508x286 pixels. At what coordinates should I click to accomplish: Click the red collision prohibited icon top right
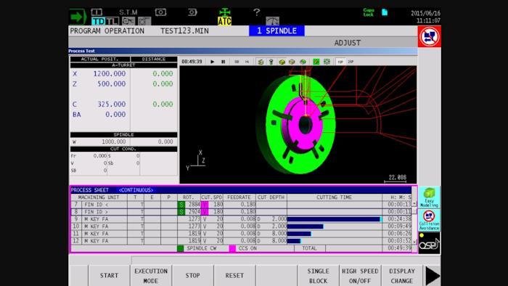point(430,36)
